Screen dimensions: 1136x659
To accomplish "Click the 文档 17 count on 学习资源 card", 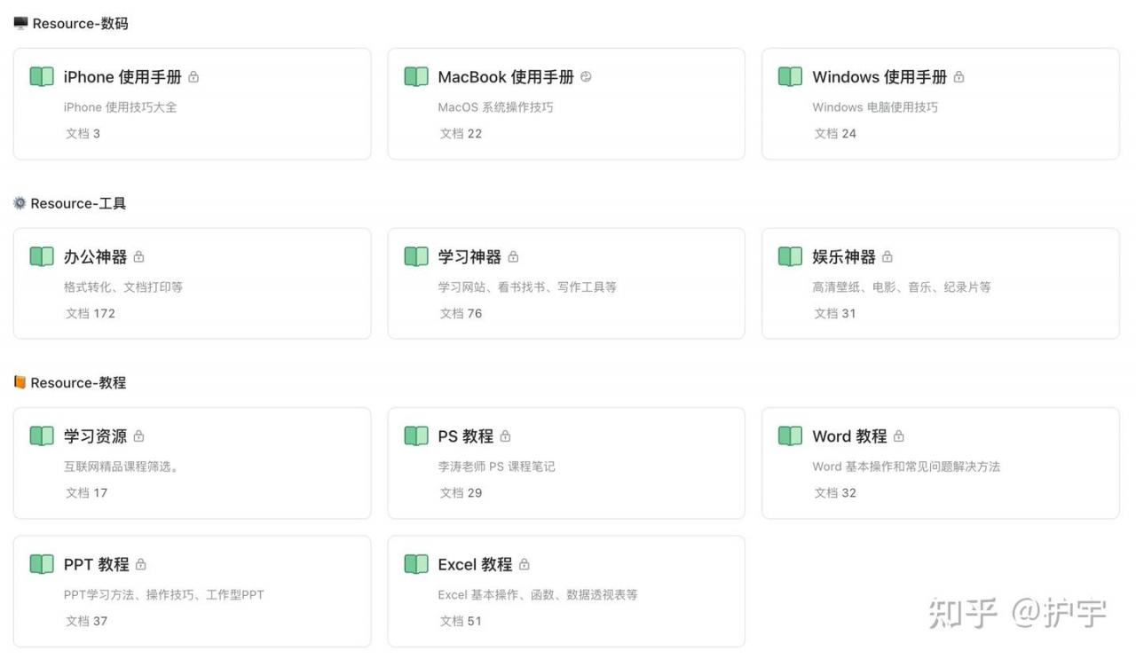I will (x=87, y=493).
